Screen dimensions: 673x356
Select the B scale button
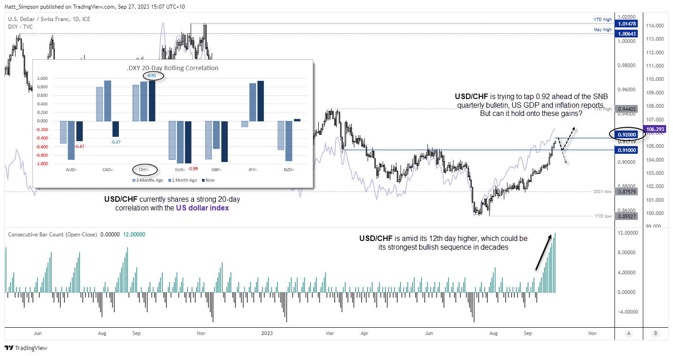tap(656, 333)
